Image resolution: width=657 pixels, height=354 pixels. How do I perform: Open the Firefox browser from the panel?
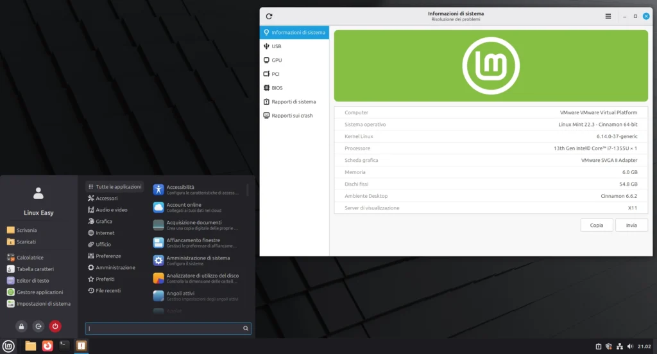point(47,346)
